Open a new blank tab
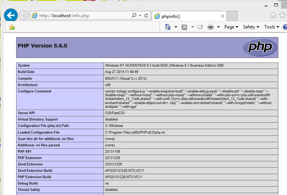287x195 pixels. click(232, 16)
